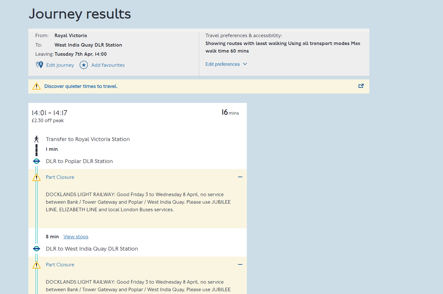Click the Journey results heading
The height and width of the screenshot is (294, 443).
[x=80, y=14]
